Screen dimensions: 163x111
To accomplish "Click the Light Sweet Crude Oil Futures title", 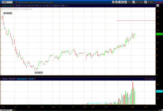I will [35, 2].
